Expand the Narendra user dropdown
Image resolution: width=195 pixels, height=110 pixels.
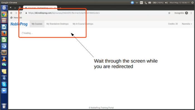pyautogui.click(x=187, y=24)
